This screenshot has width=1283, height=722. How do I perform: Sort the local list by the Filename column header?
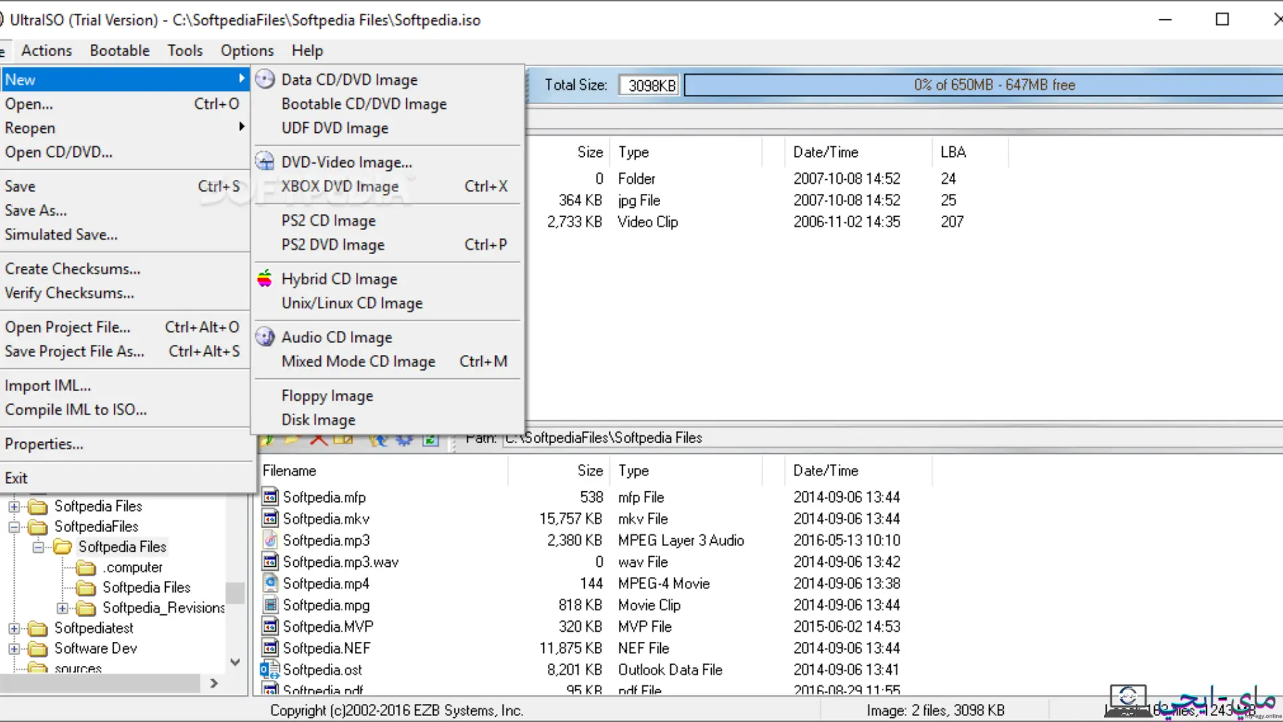point(383,471)
